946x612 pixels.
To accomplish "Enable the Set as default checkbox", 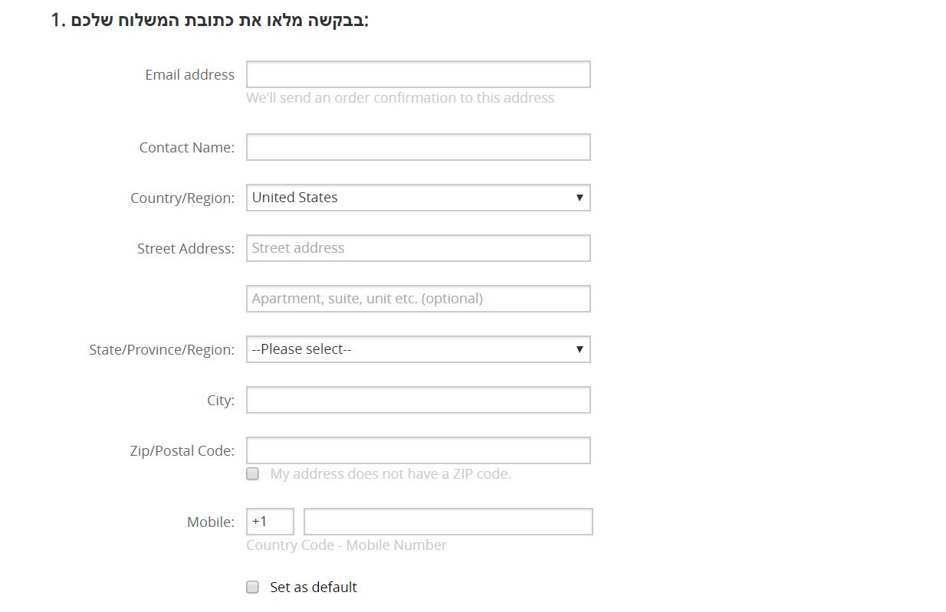I will 252,587.
